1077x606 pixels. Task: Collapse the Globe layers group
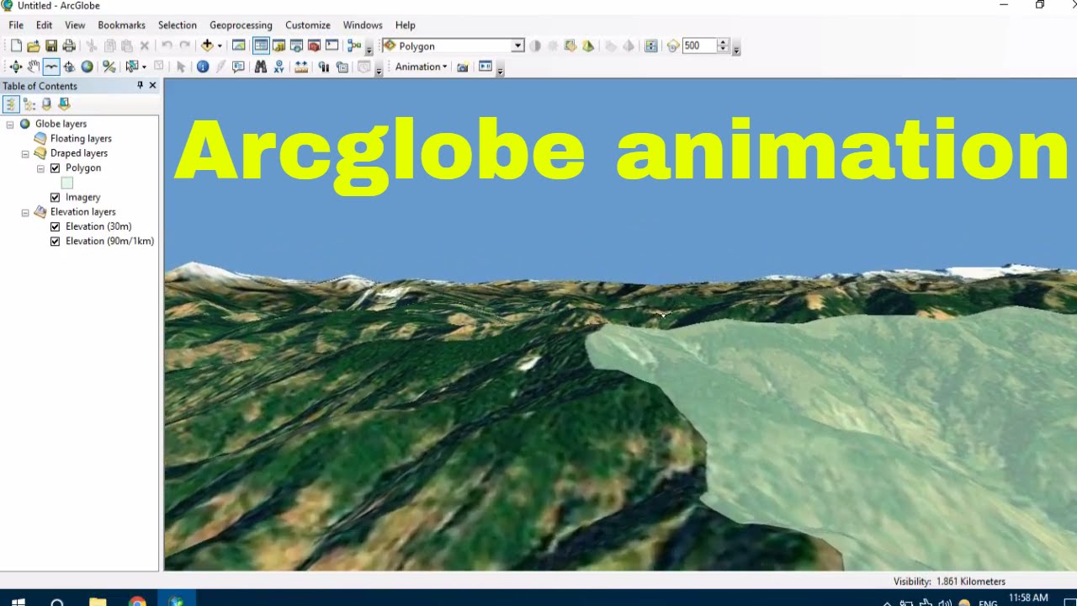(10, 124)
